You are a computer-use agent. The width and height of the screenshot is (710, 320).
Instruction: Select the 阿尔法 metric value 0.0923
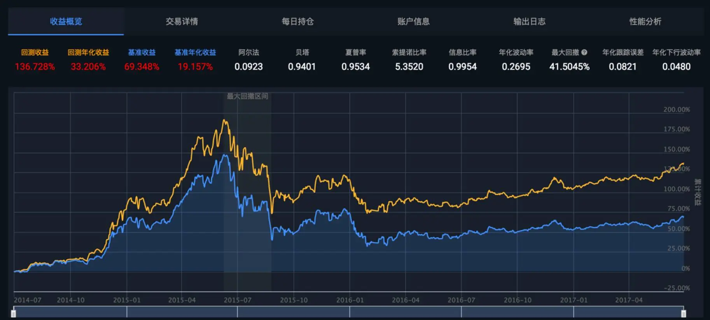248,67
